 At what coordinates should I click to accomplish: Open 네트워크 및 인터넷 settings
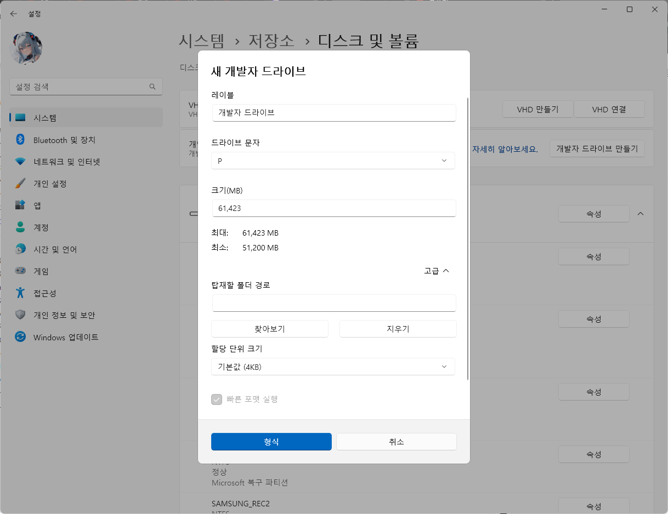[x=86, y=162]
